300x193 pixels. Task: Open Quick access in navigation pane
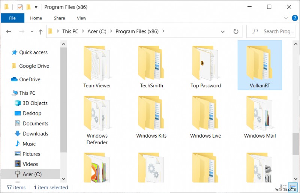(29, 52)
